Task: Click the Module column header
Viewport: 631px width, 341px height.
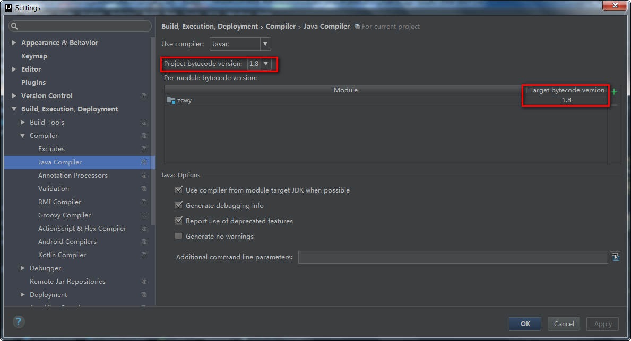Action: 345,90
